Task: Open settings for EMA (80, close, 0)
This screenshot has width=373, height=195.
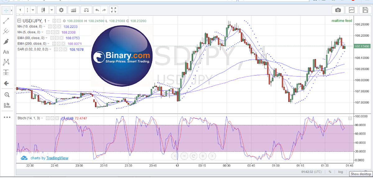Action: [57, 38]
